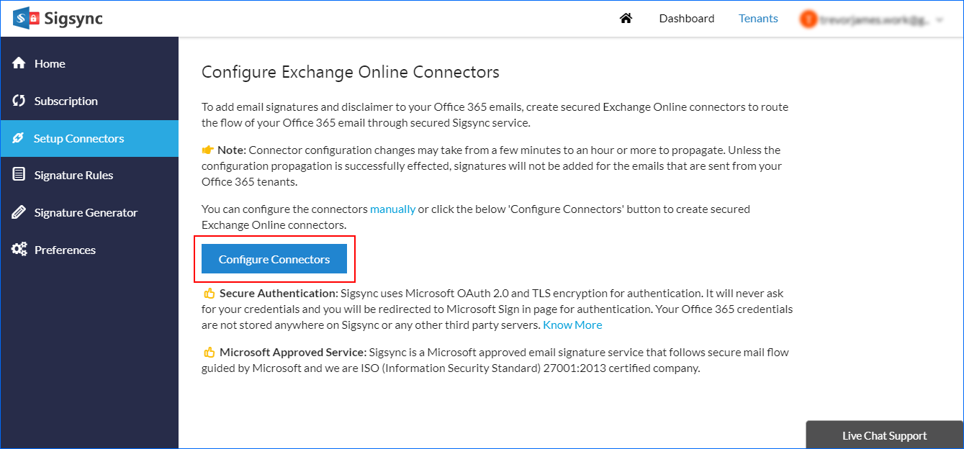The width and height of the screenshot is (964, 449).
Task: Expand the account dropdown chevron
Action: [940, 19]
